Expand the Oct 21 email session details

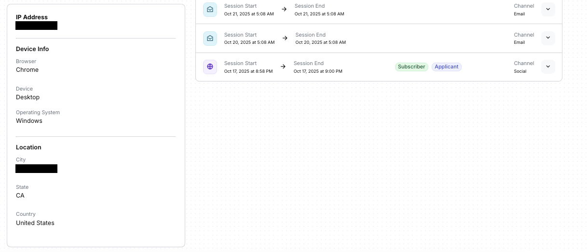[x=547, y=10]
